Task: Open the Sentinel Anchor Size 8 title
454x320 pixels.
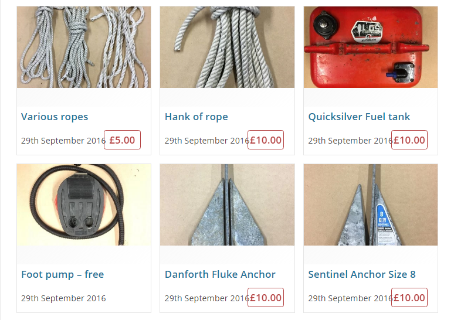Action: [362, 274]
